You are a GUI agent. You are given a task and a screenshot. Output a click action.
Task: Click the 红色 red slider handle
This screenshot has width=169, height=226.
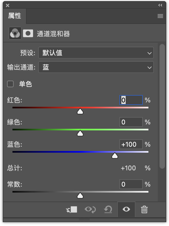[x=80, y=111]
